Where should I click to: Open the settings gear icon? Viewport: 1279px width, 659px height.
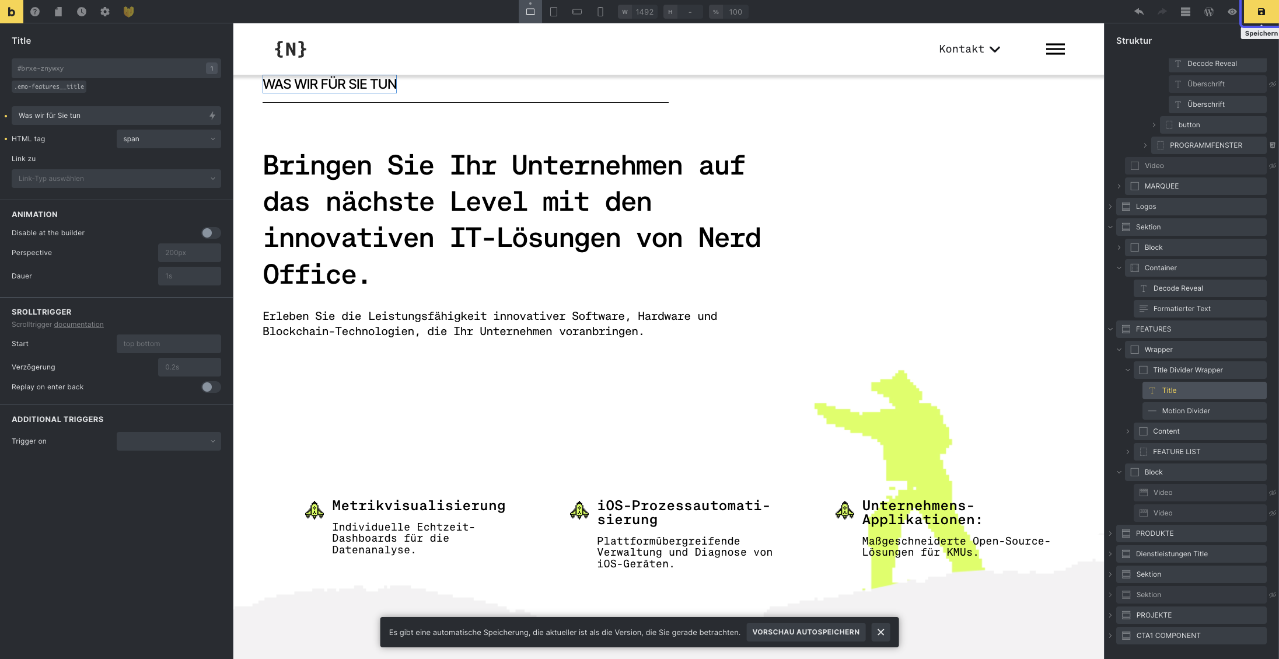[x=105, y=12]
